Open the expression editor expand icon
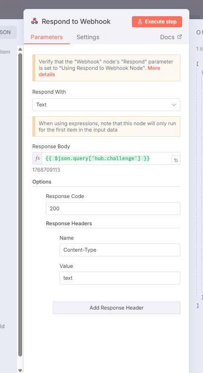 tap(176, 161)
